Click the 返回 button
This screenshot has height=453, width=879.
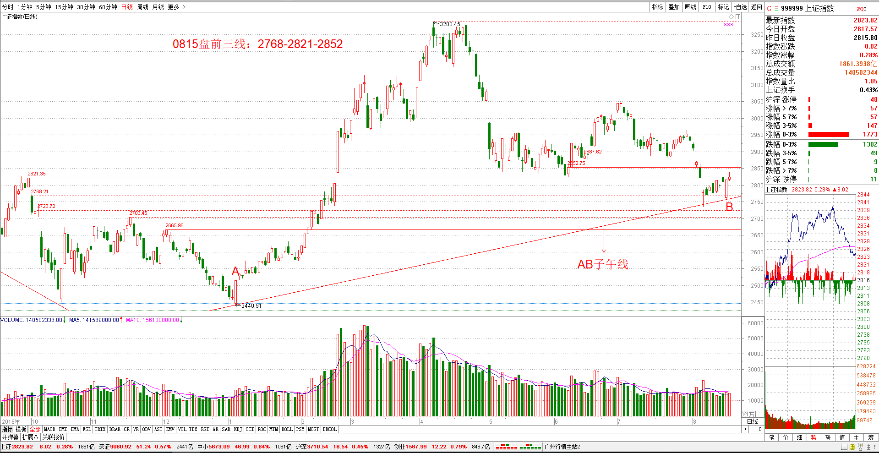(x=756, y=7)
